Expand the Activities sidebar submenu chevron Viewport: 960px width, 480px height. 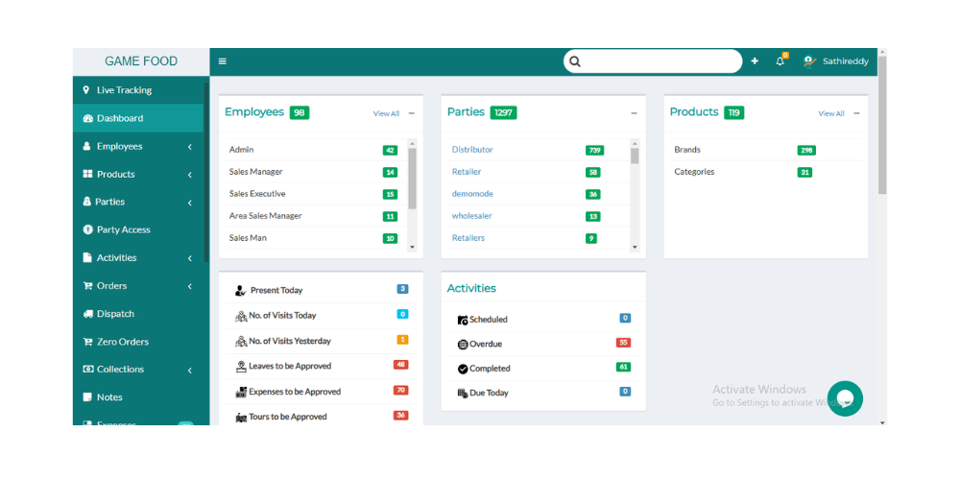coord(190,258)
